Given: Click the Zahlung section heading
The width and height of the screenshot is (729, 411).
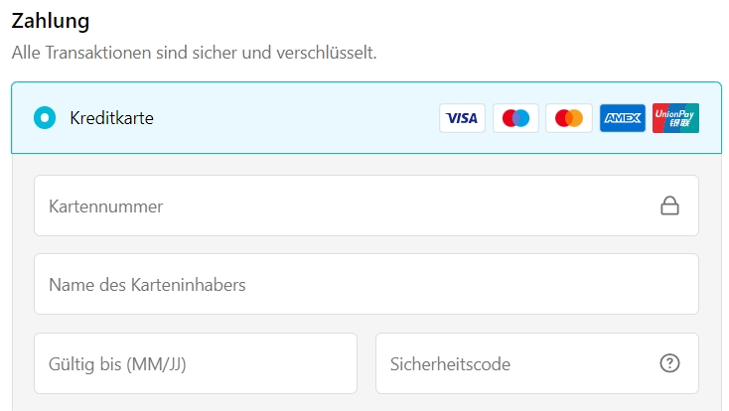Looking at the screenshot, I should 51,22.
